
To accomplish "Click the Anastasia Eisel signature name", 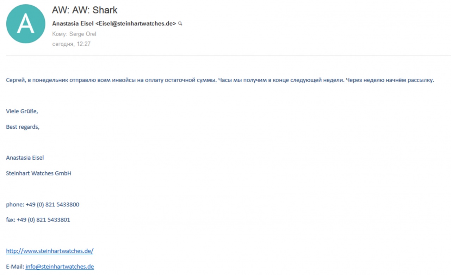I will point(25,158).
